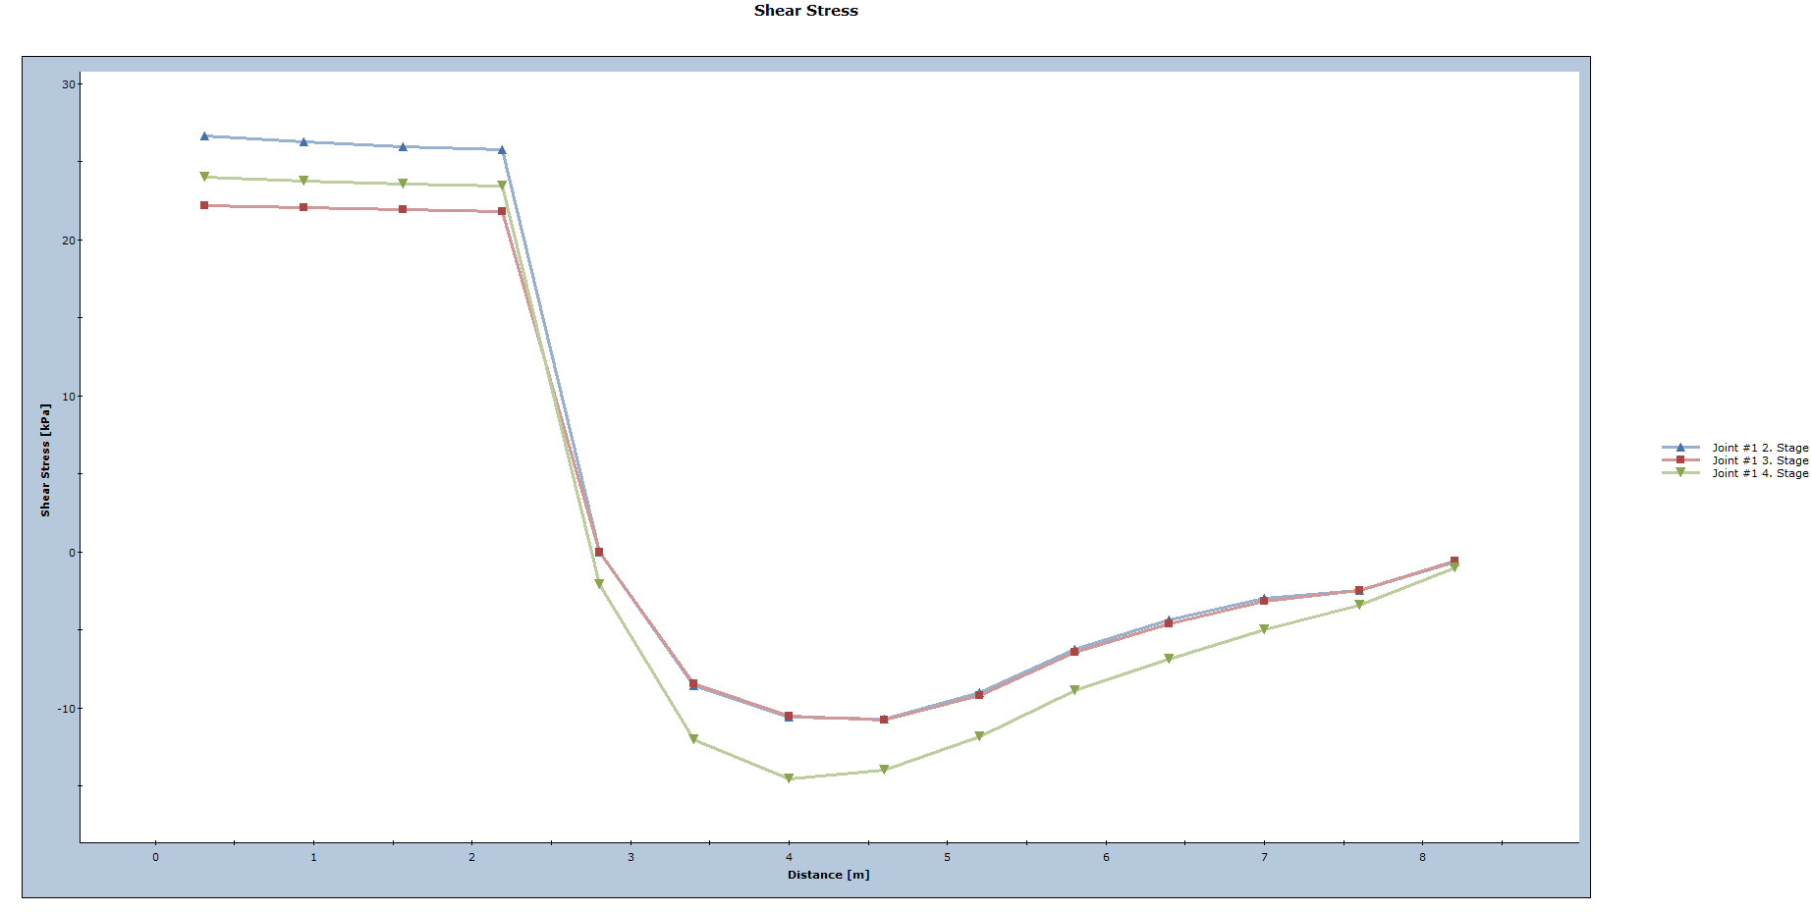This screenshot has width=1811, height=912.
Task: Click the first blue triangle data point
Action: point(205,135)
